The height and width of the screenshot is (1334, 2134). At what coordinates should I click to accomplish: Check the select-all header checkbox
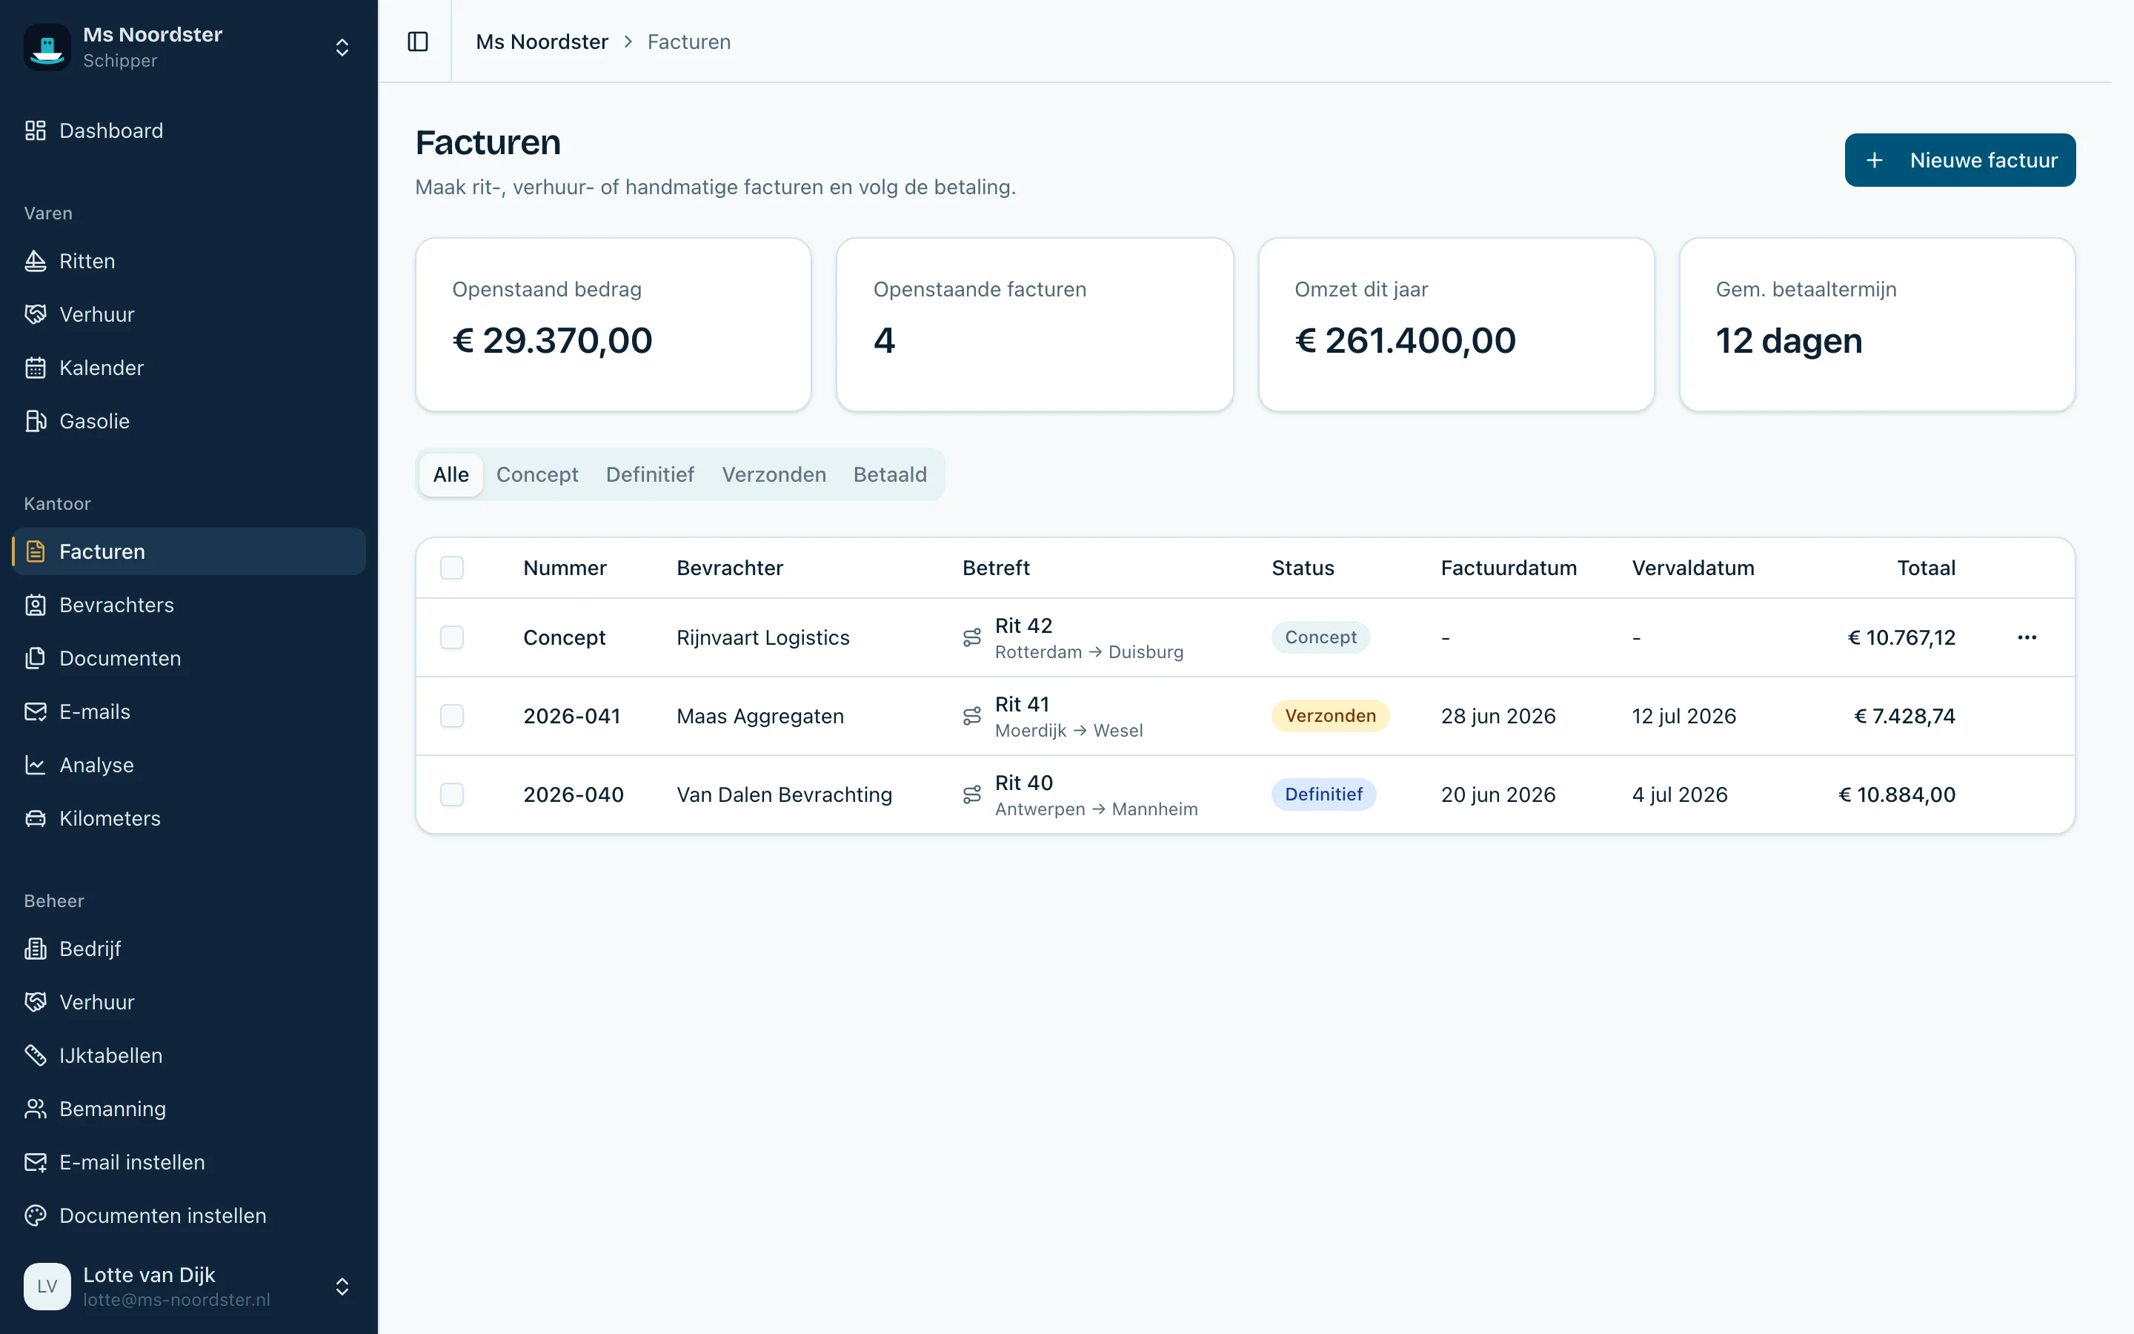click(451, 567)
